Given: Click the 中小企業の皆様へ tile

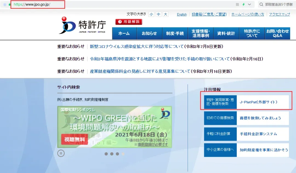Looking at the screenshot, I should click(220, 150).
